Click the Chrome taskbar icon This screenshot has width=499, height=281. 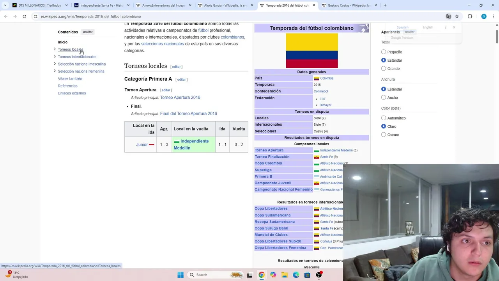(261, 275)
